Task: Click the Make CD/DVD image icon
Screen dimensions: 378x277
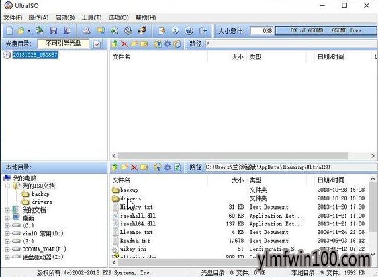Action: pyautogui.click(x=87, y=31)
